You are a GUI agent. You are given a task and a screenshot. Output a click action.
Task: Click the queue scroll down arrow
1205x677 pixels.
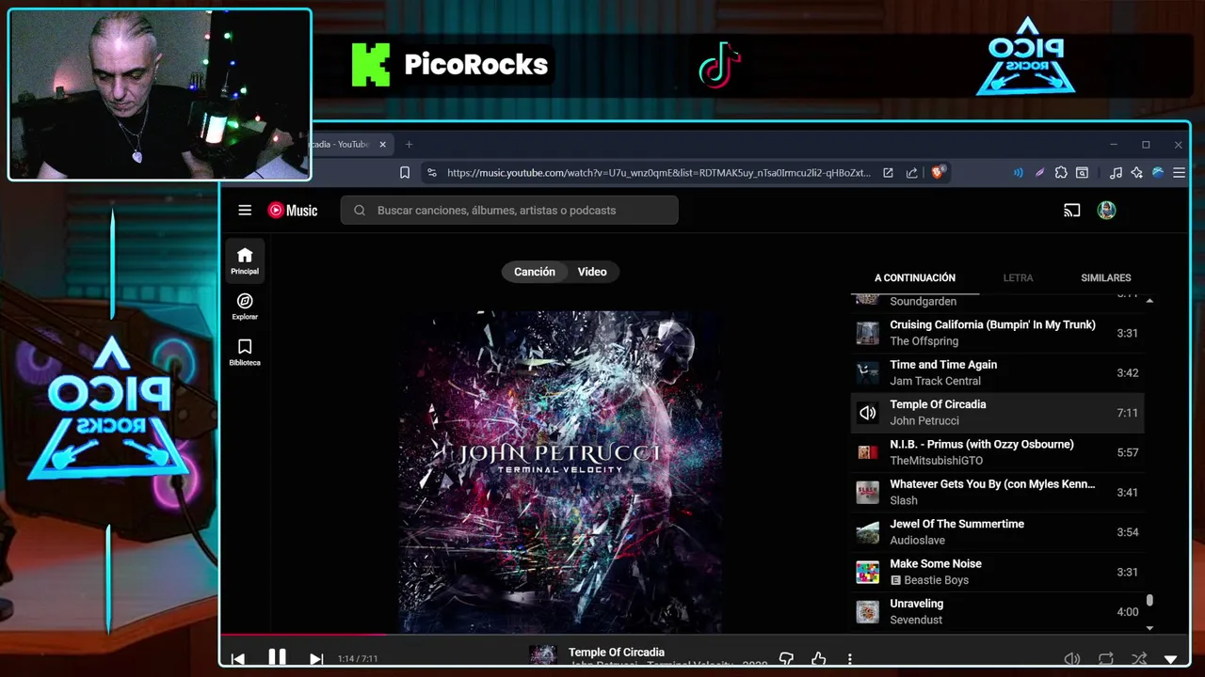point(1149,628)
